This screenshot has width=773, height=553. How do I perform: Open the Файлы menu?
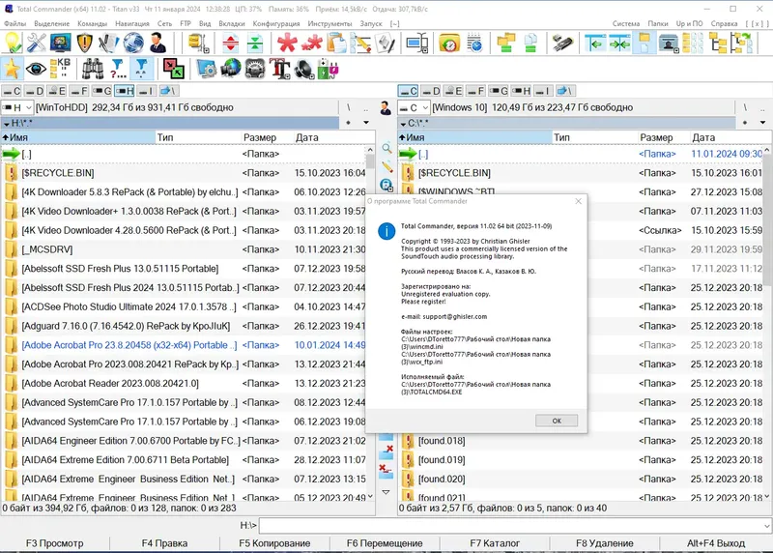(14, 23)
